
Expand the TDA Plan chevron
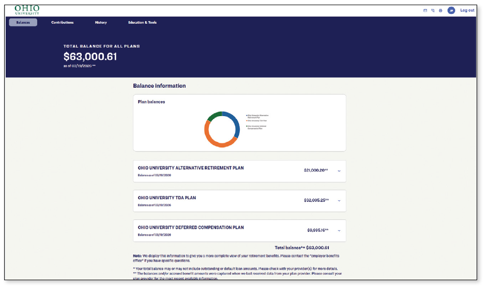click(x=339, y=201)
